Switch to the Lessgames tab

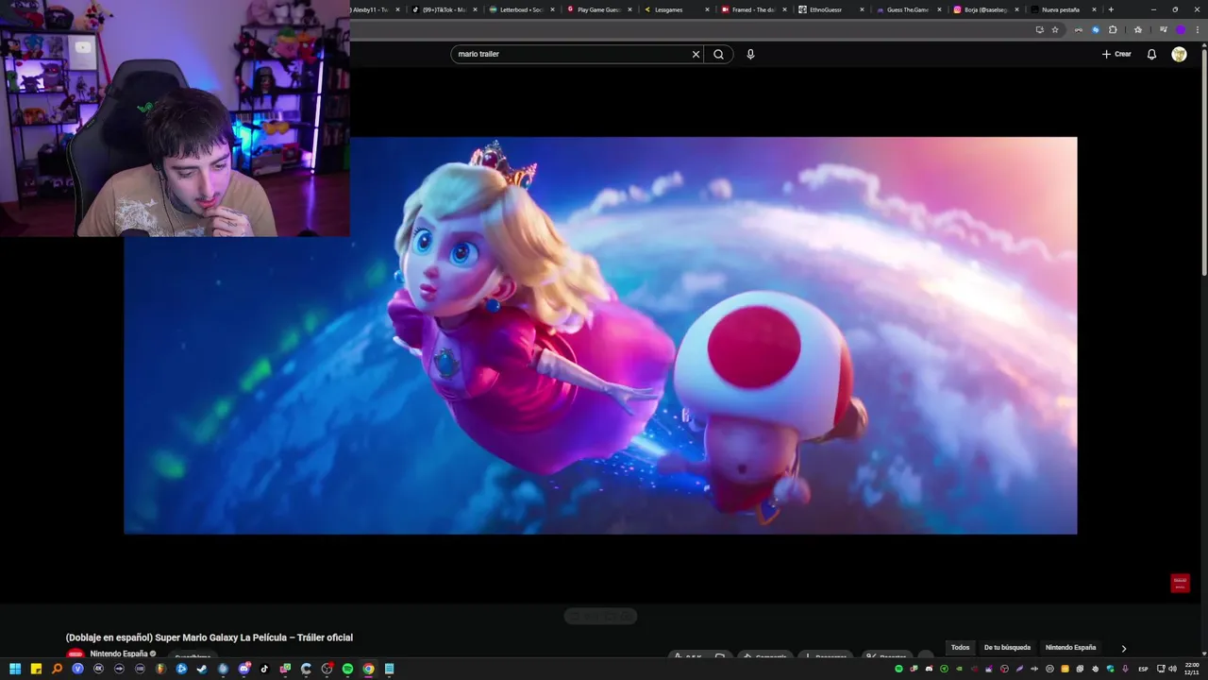click(676, 9)
